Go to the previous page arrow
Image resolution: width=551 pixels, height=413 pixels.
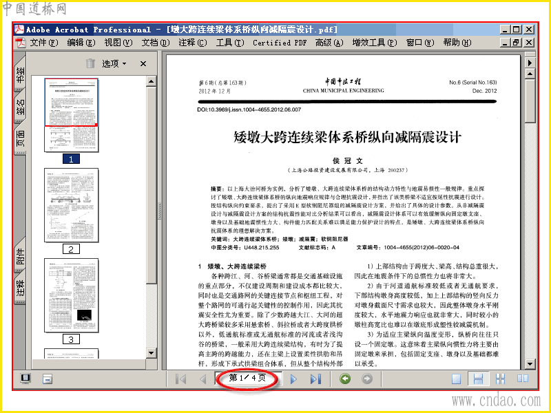[x=202, y=379]
